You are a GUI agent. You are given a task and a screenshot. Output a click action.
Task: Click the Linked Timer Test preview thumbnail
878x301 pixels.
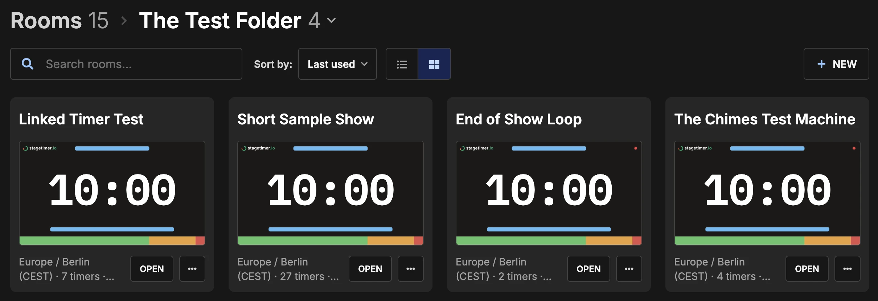click(x=112, y=193)
